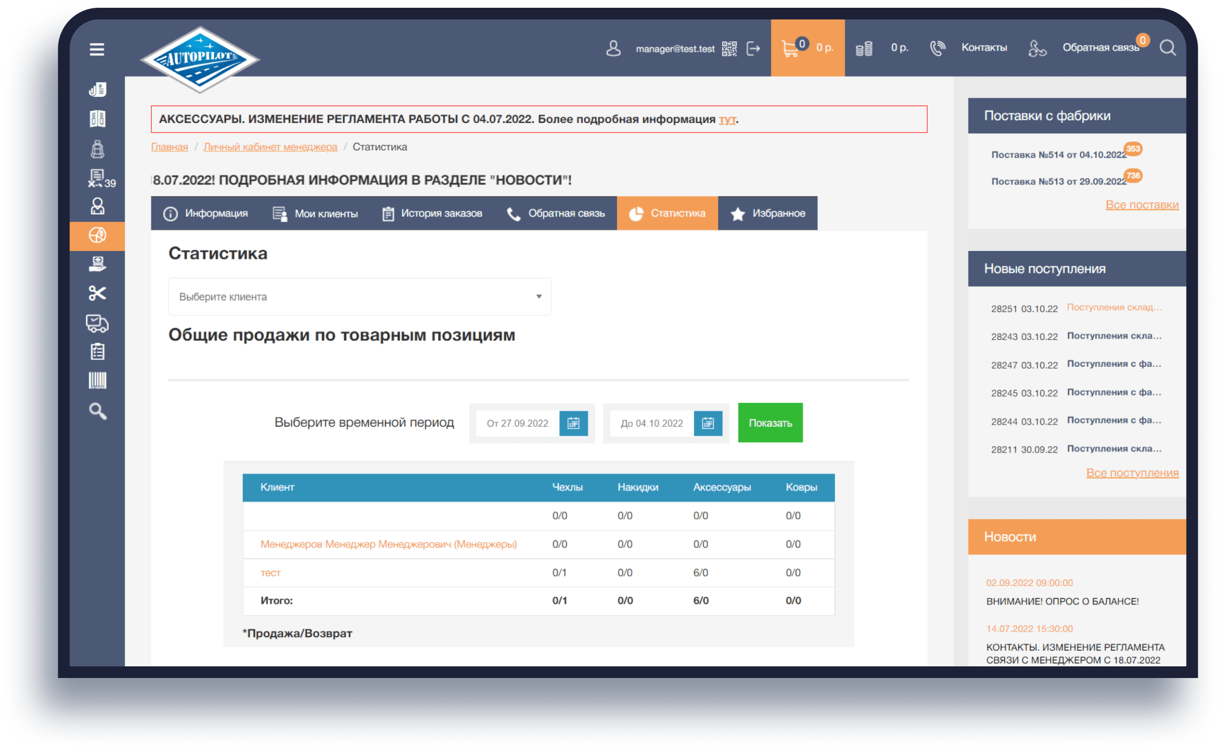
Task: Open the car seat sidebar icon
Action: (97, 149)
